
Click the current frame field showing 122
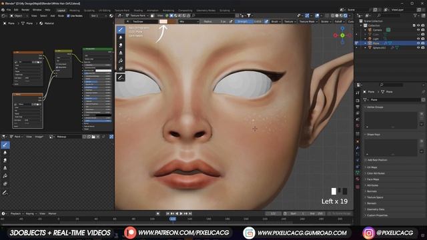(x=274, y=213)
